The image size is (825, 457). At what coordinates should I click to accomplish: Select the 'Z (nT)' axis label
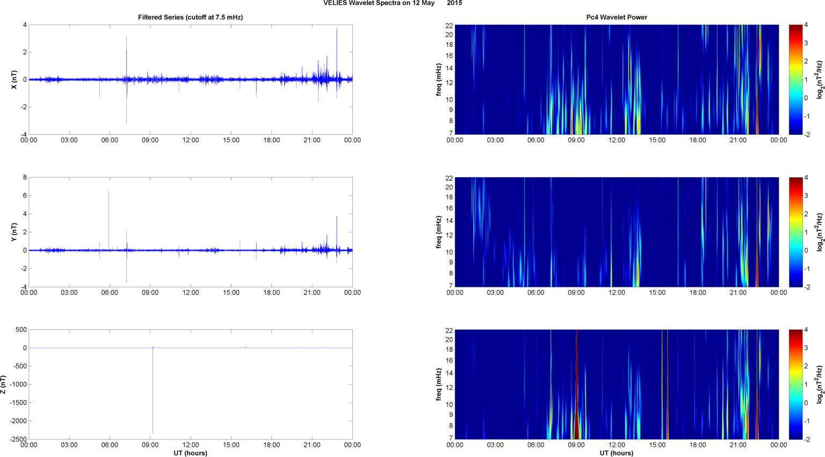pos(4,385)
